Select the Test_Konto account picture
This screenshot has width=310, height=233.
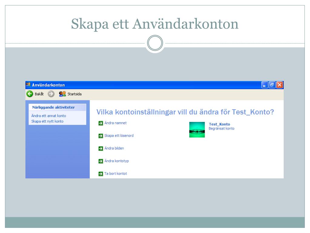click(x=197, y=130)
